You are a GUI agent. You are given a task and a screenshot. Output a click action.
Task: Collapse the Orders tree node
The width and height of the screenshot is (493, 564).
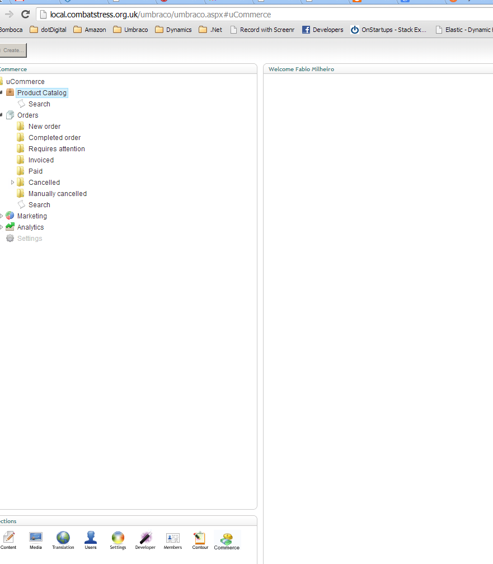2,115
